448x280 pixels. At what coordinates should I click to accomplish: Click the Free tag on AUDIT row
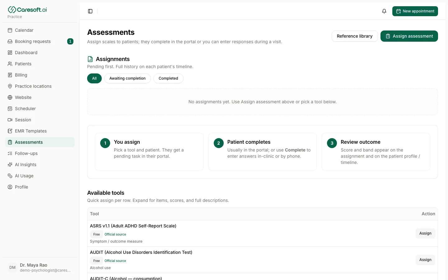[x=96, y=261]
